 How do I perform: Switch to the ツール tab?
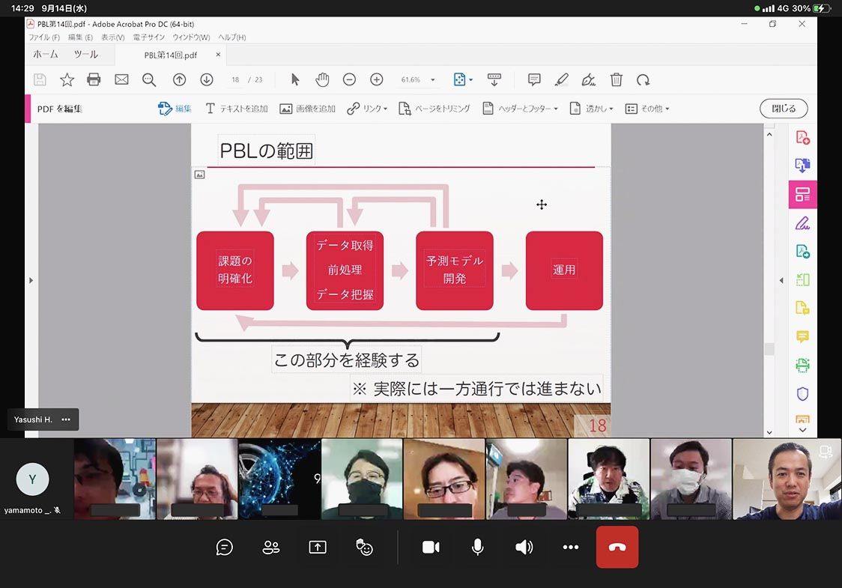pyautogui.click(x=85, y=55)
